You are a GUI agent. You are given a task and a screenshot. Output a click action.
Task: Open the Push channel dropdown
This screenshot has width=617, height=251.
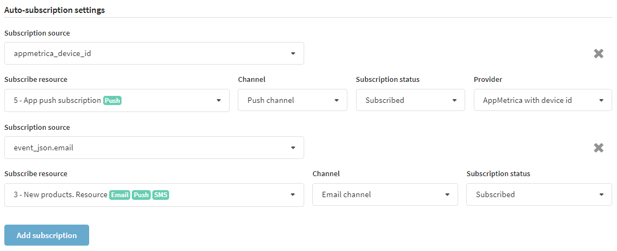(x=292, y=100)
